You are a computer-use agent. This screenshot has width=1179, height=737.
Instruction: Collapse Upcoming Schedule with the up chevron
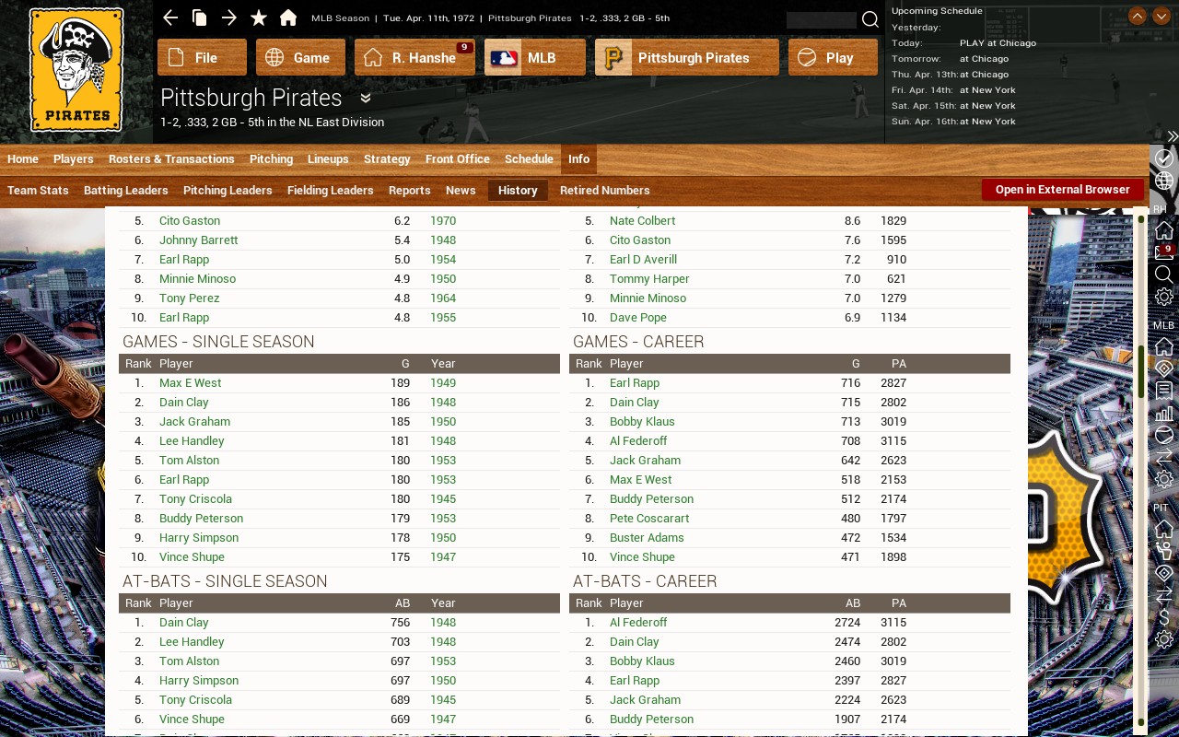coord(1138,16)
